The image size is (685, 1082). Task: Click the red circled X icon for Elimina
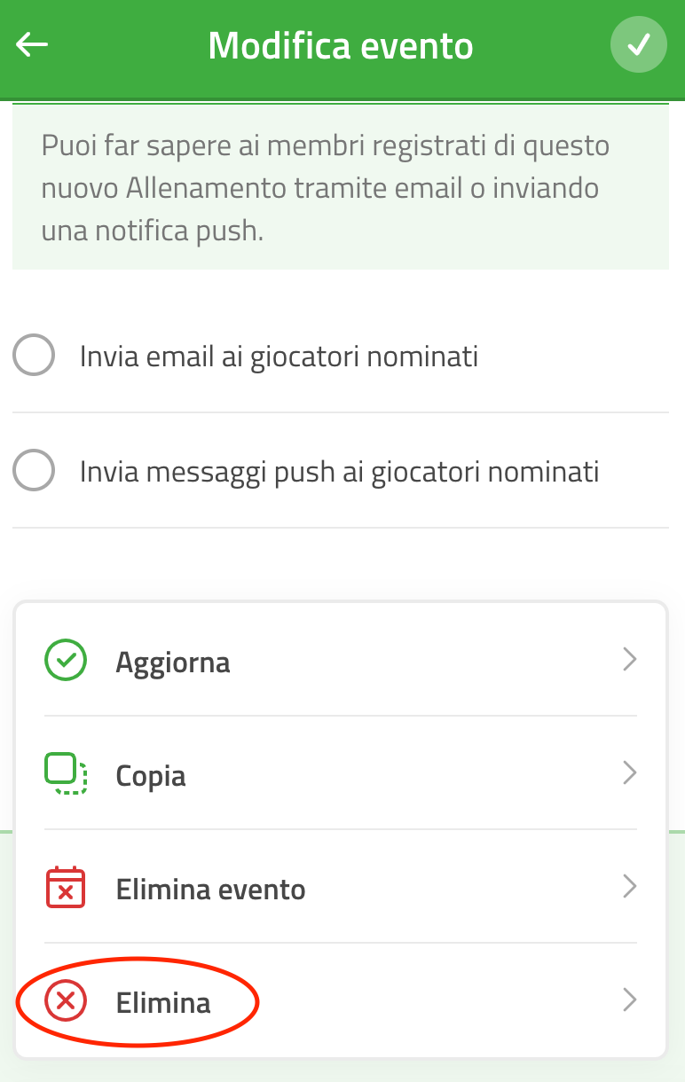66,1002
